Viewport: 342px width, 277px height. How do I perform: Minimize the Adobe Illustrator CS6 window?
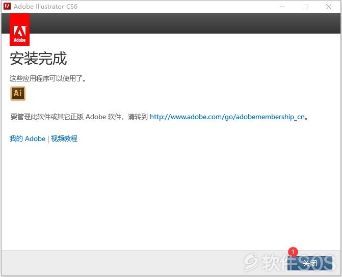[282, 7]
